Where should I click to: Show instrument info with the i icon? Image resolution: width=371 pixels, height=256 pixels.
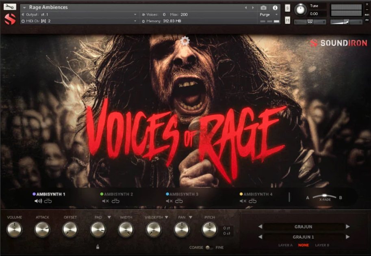click(275, 8)
